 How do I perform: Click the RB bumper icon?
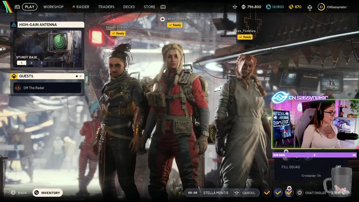[163, 7]
